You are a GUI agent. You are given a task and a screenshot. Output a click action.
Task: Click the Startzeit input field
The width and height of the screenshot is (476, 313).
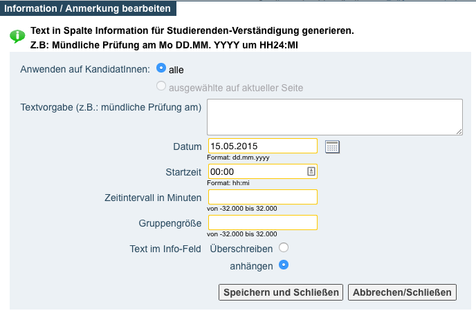tap(263, 171)
